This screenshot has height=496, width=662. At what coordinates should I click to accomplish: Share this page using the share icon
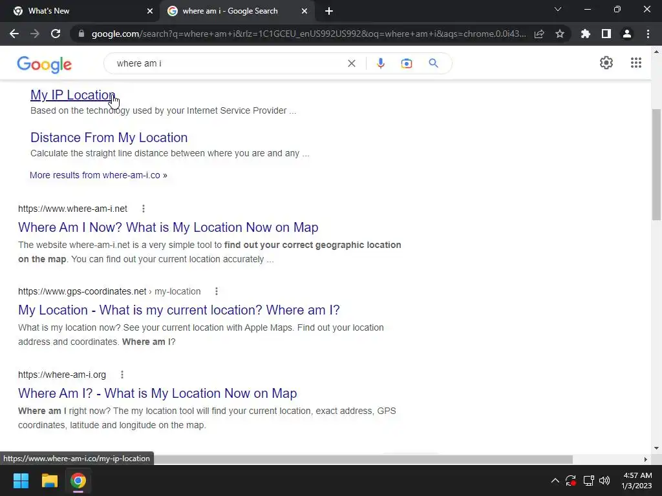(539, 34)
